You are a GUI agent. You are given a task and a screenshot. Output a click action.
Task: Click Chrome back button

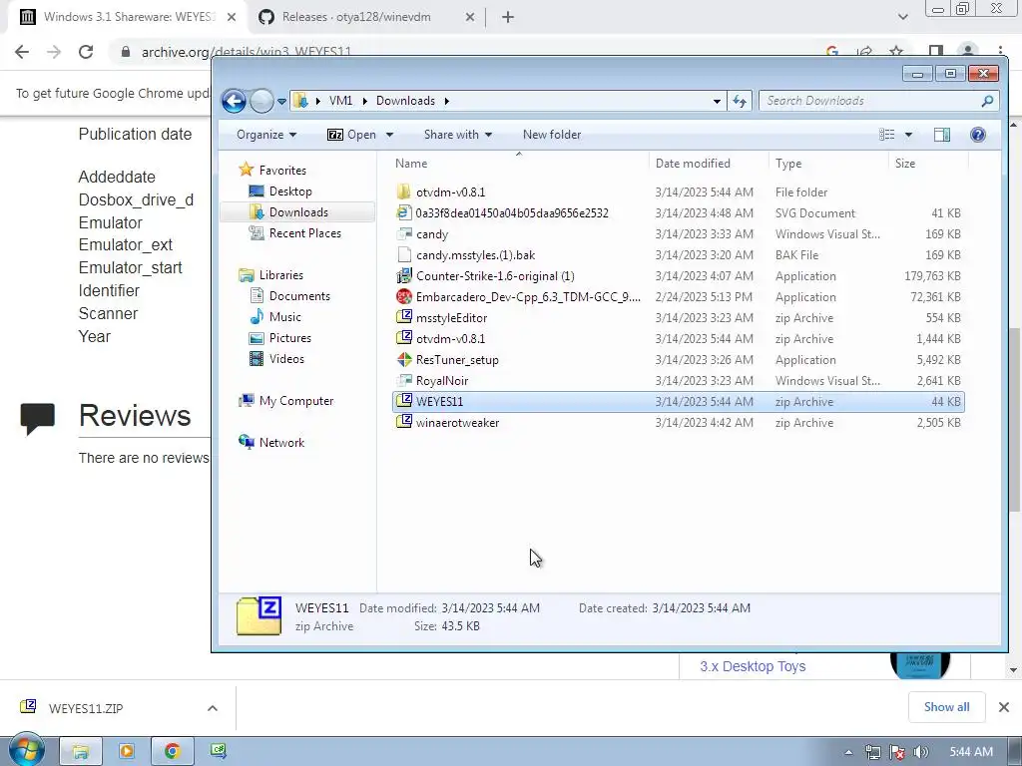tap(22, 52)
